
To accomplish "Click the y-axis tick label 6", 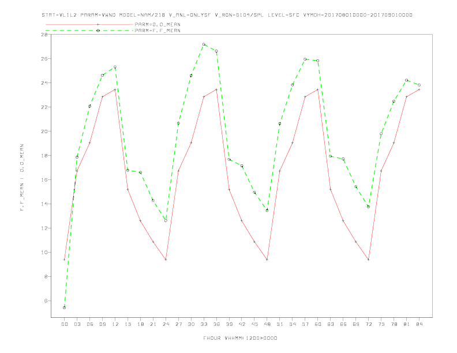I will tap(46, 301).
